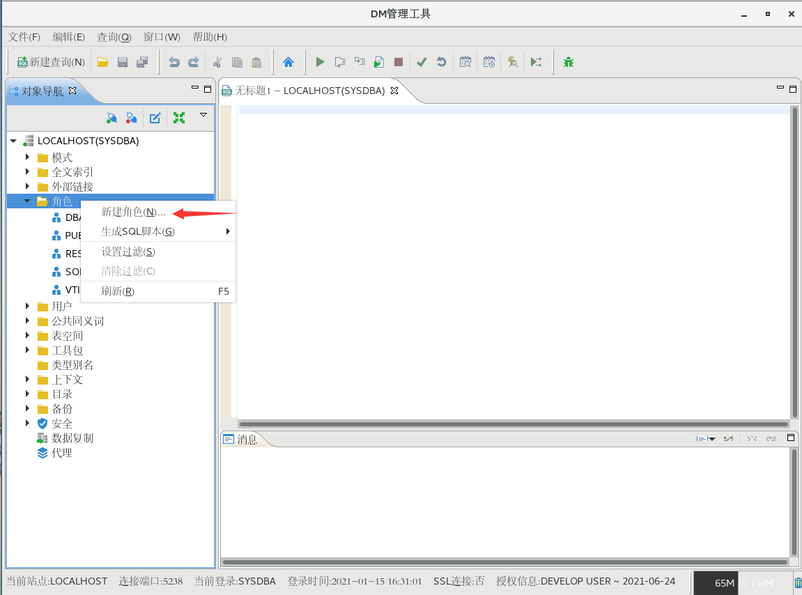802x595 pixels.
Task: Select the 无标题1 - LOCALHOST(SYSDBA) tab
Action: click(309, 91)
